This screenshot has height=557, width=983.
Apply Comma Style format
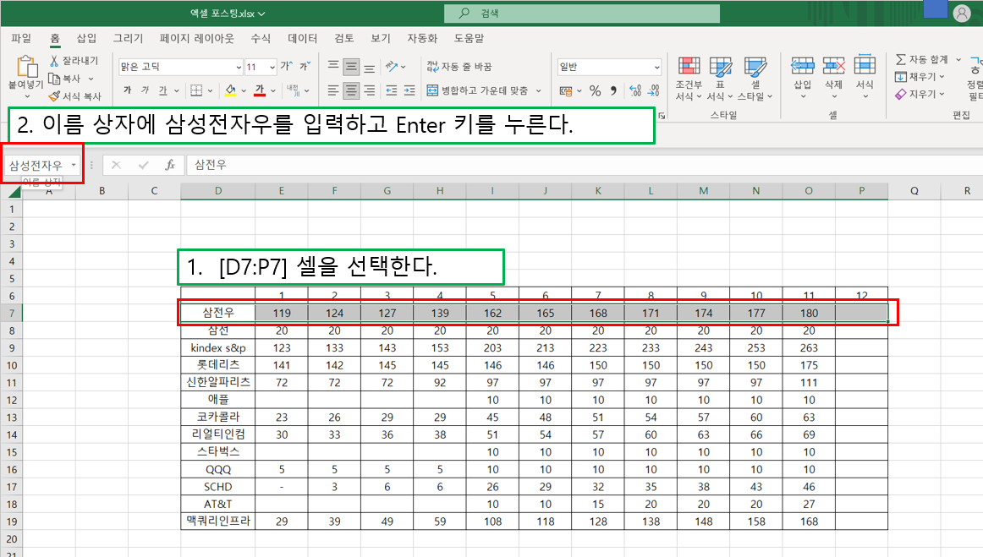pyautogui.click(x=613, y=90)
